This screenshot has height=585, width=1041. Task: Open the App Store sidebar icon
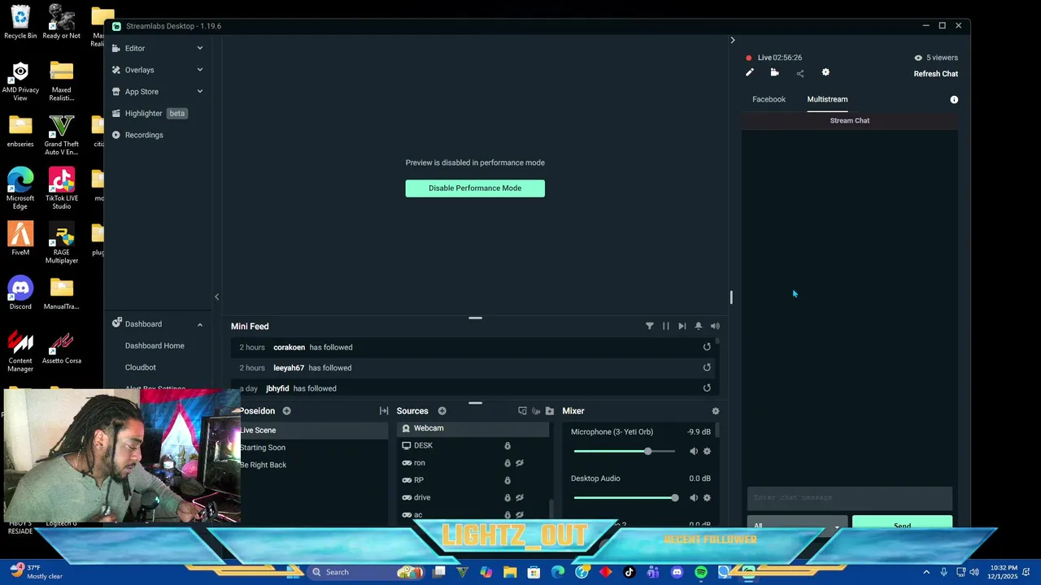116,92
